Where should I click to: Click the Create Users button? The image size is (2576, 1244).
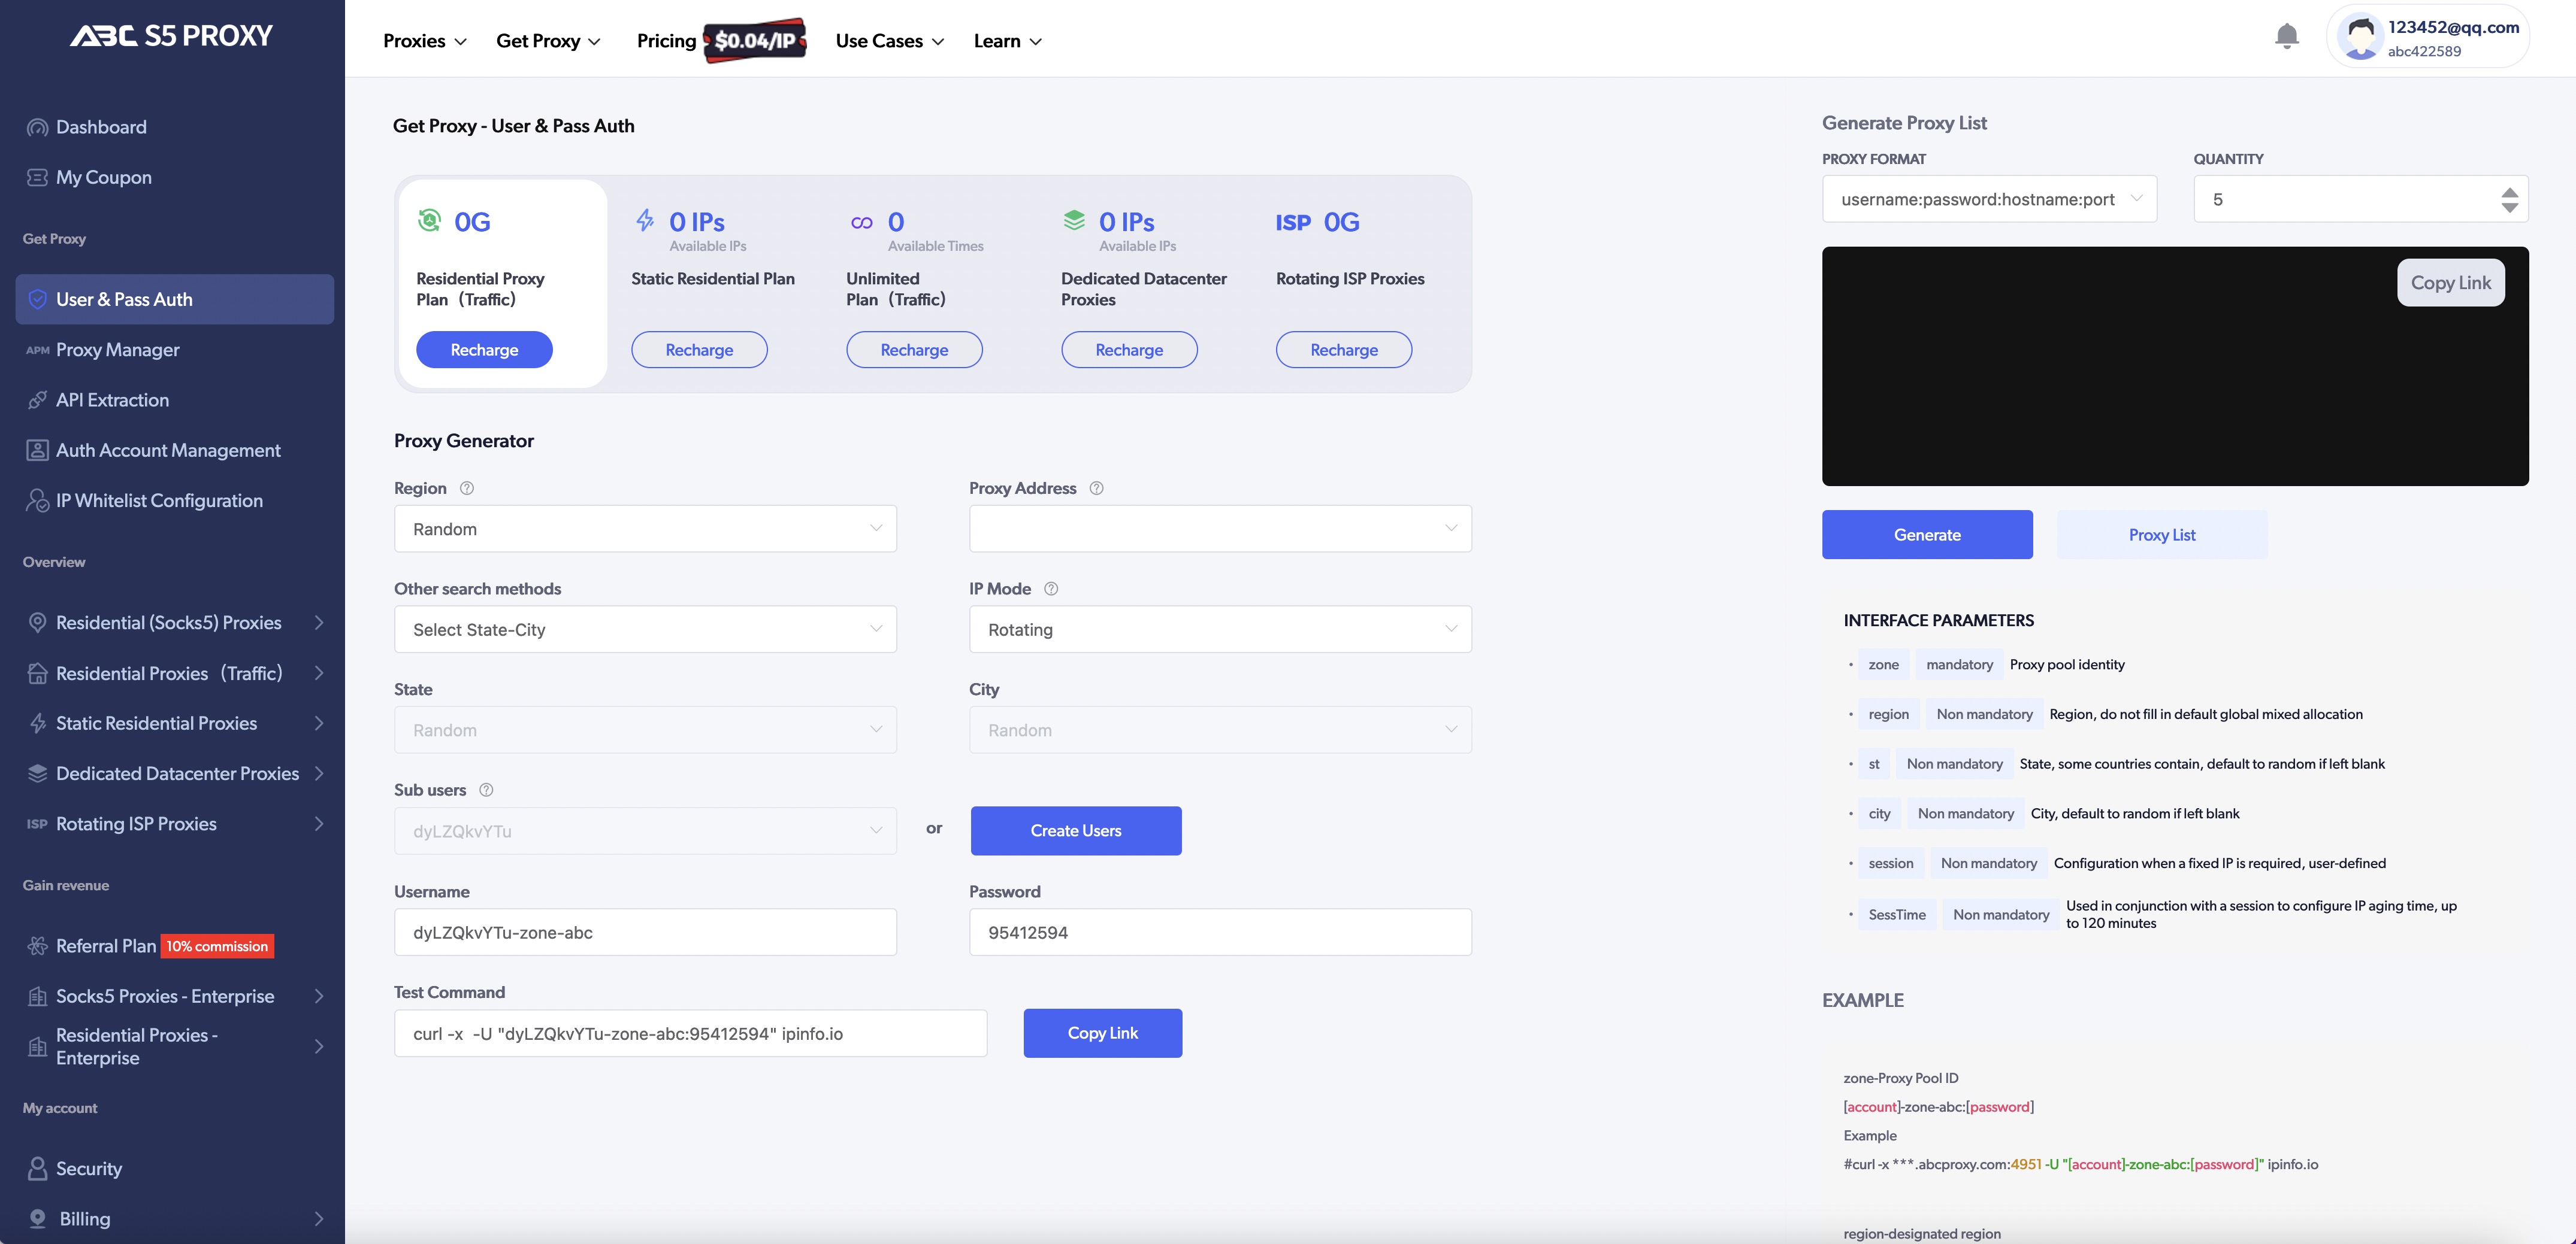(1075, 830)
